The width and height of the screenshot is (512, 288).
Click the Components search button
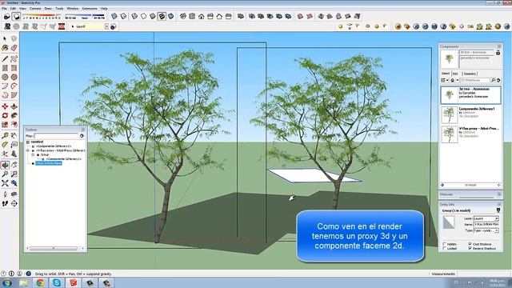pos(493,80)
